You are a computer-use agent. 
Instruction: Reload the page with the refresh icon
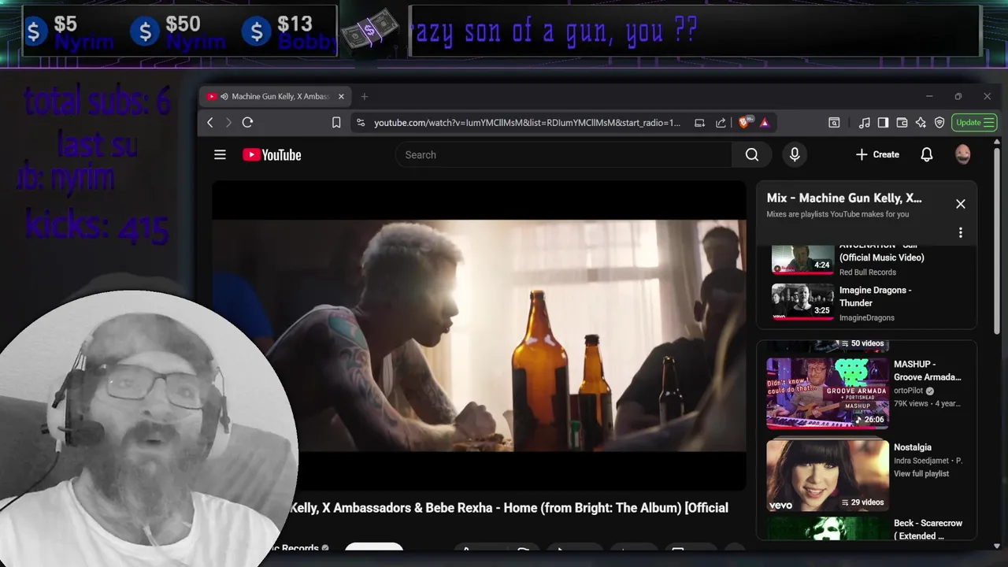pos(247,123)
